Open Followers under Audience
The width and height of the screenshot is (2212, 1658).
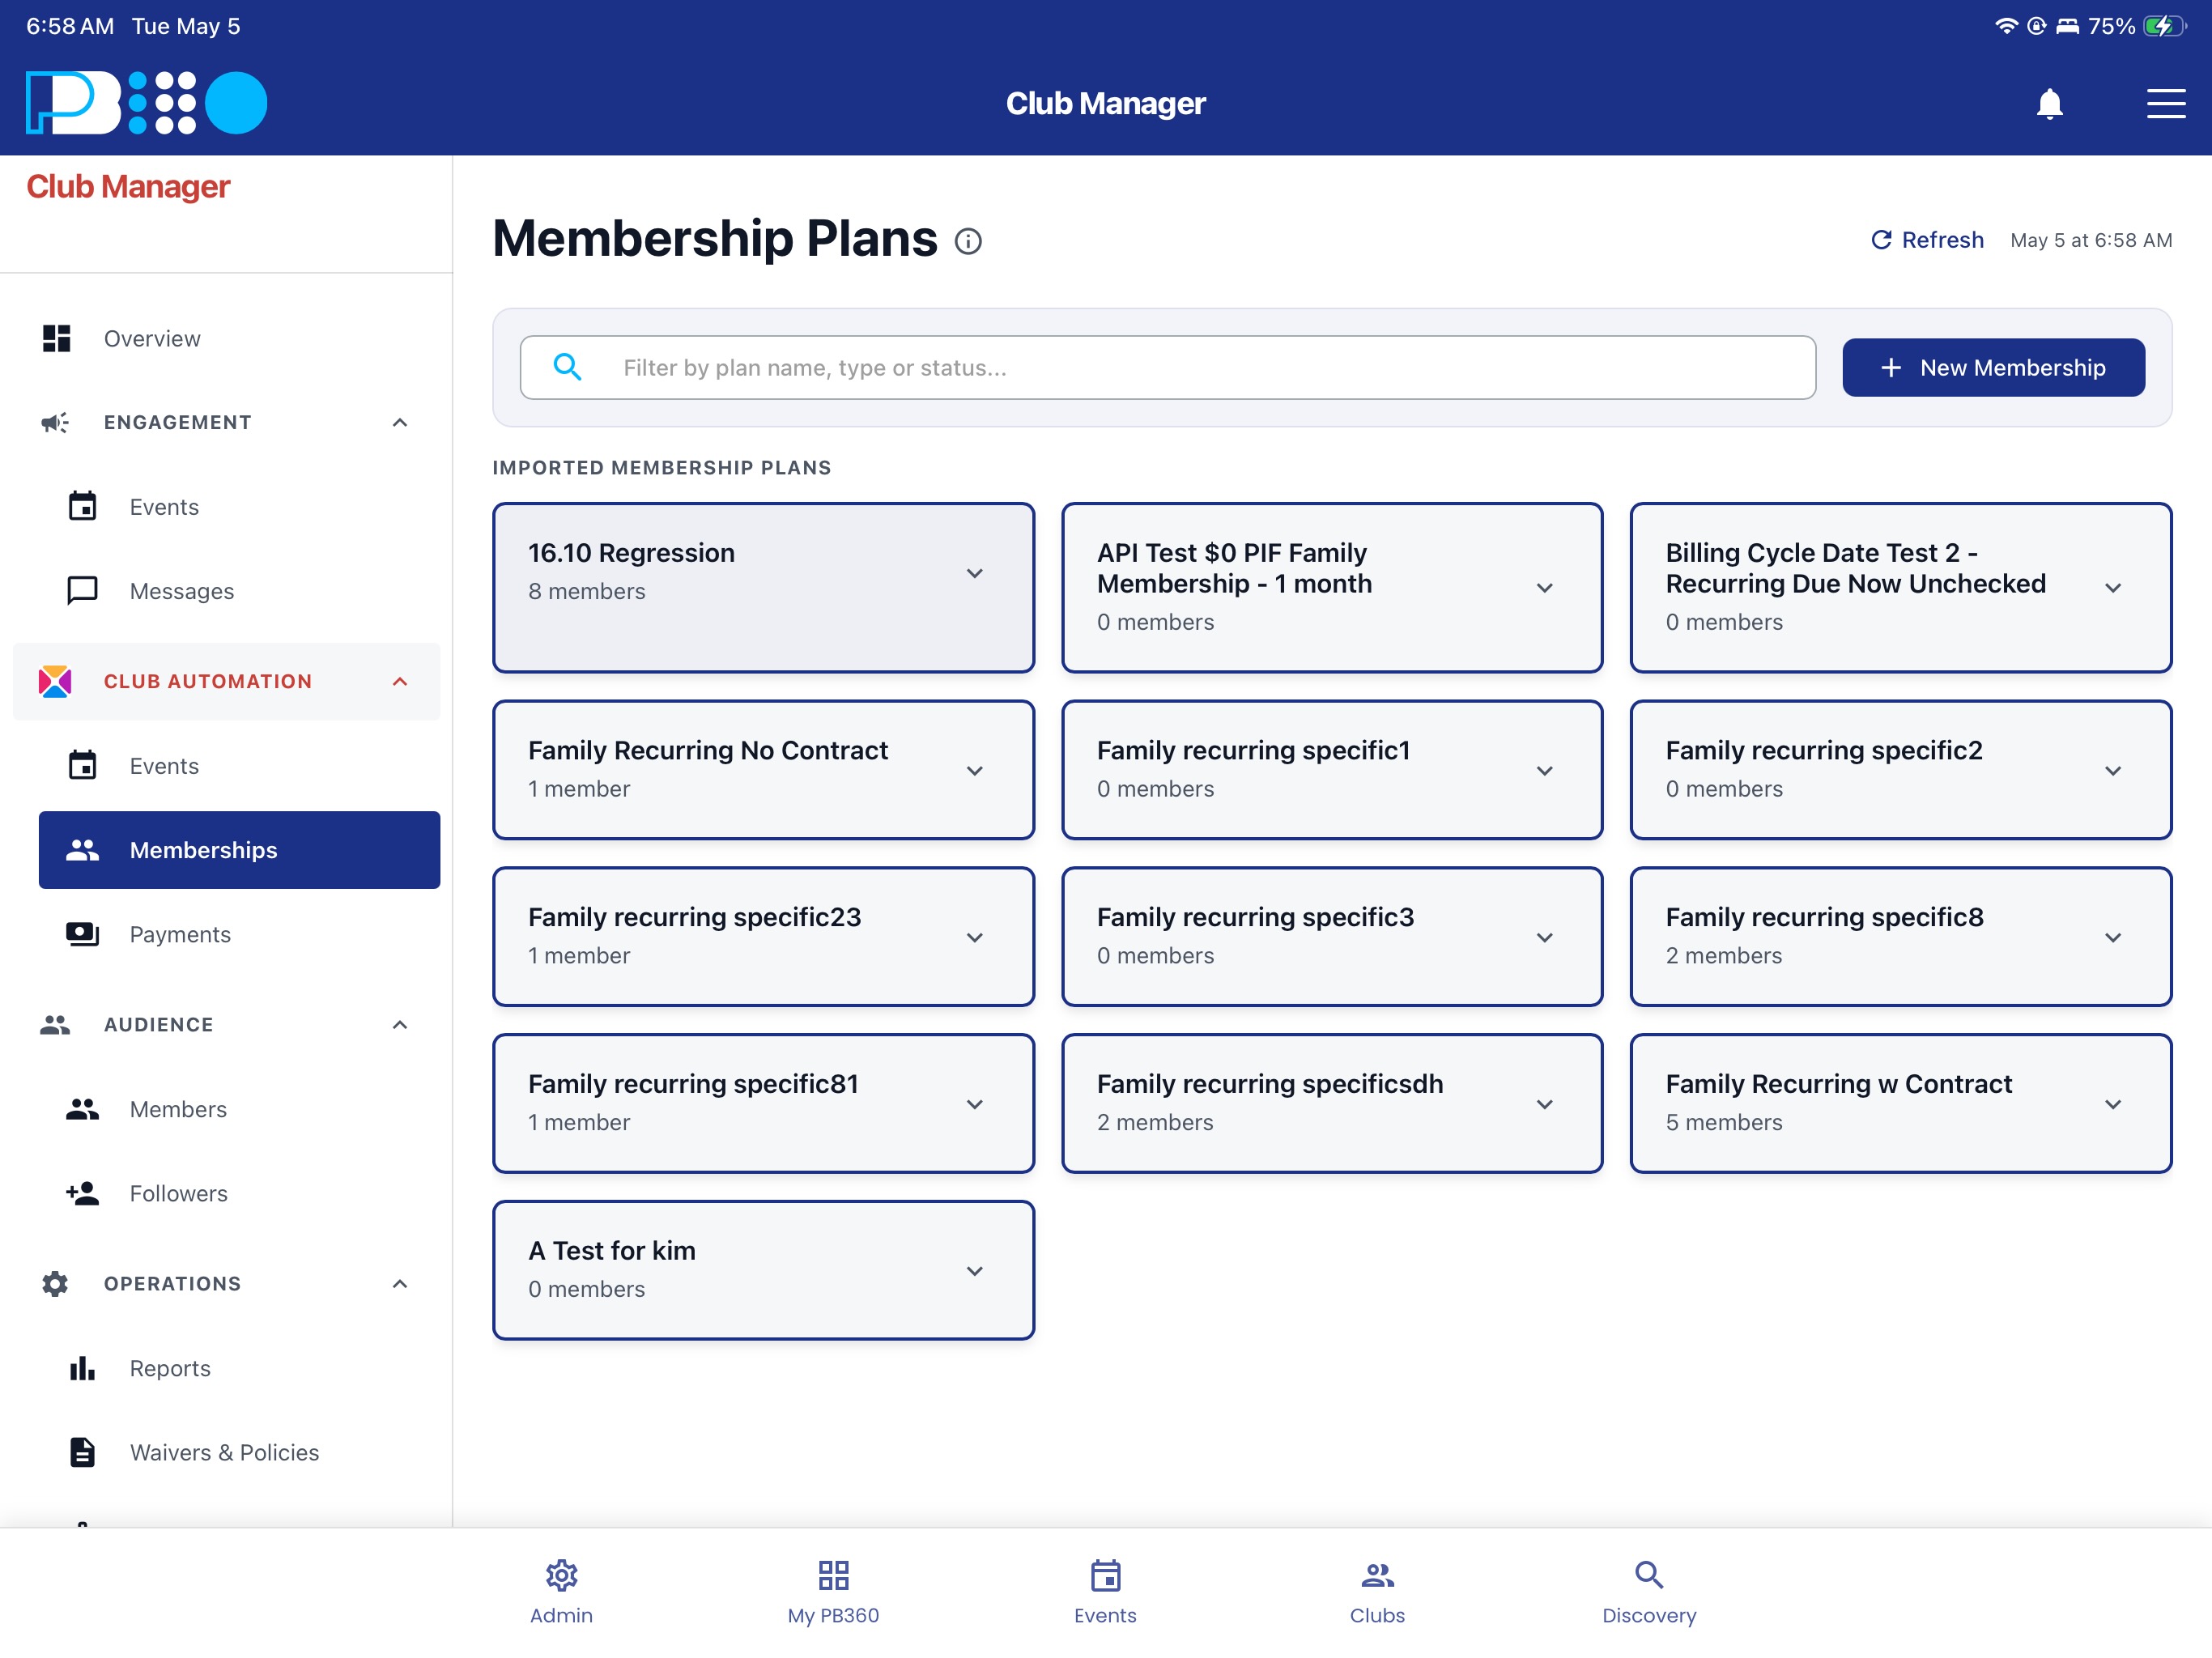point(239,1193)
